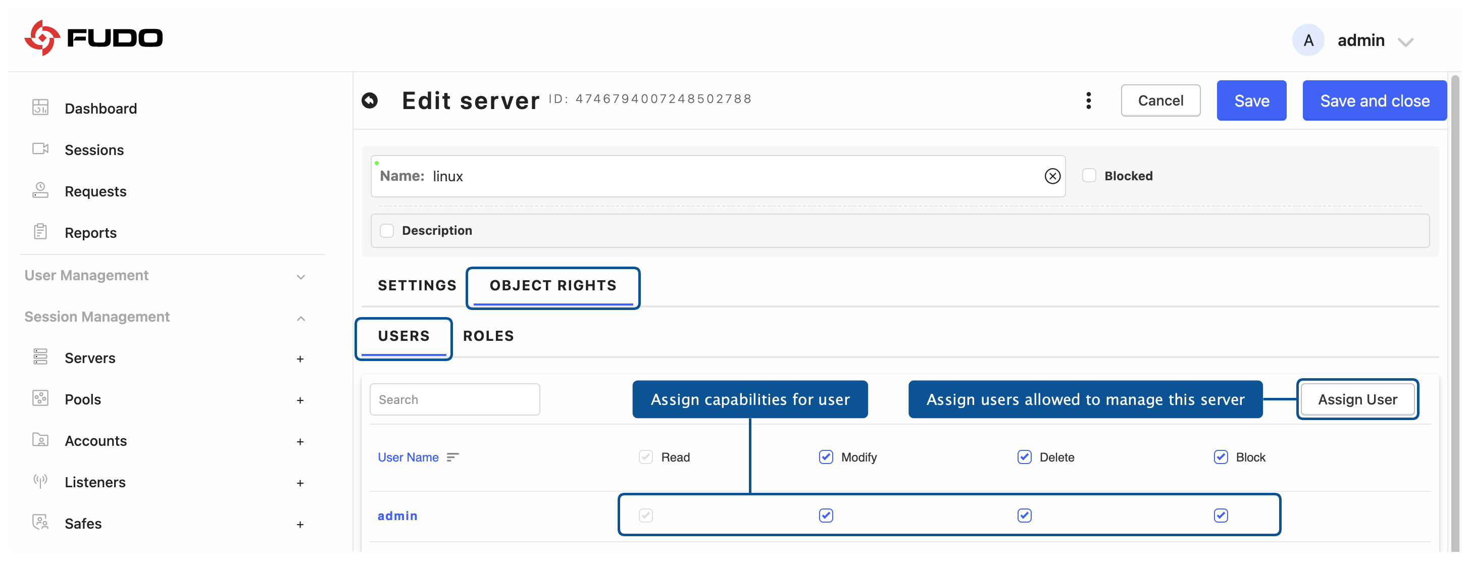Toggle the Delete column header checkbox

point(1024,457)
